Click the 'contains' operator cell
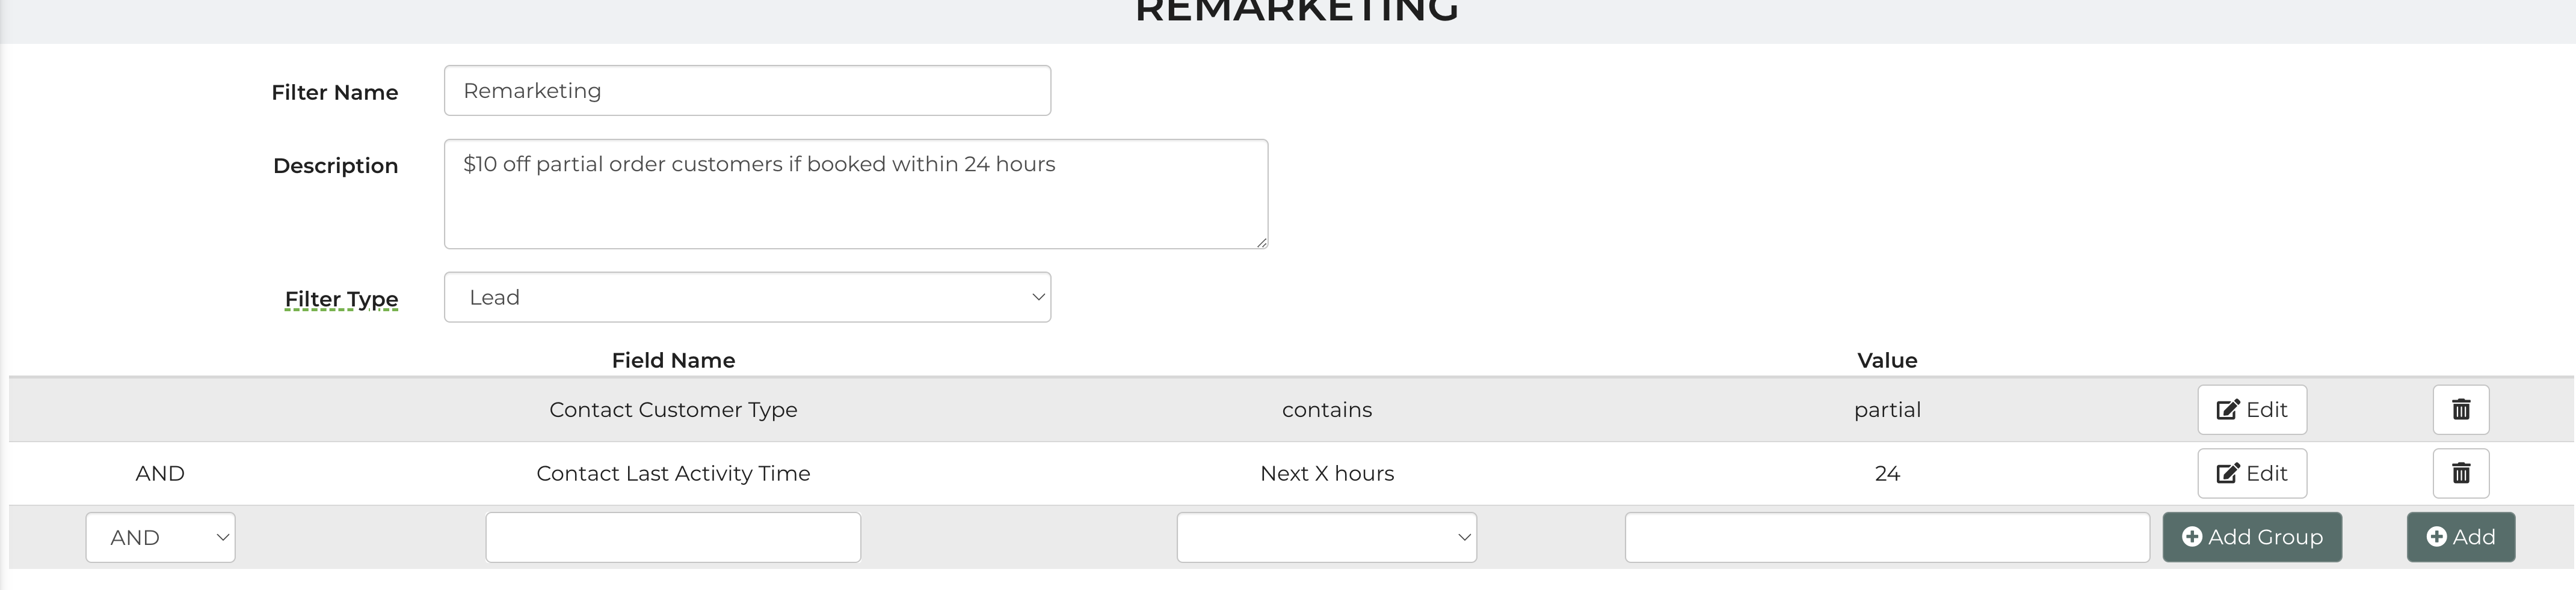Screen dimensions: 2576x590 (1327, 409)
